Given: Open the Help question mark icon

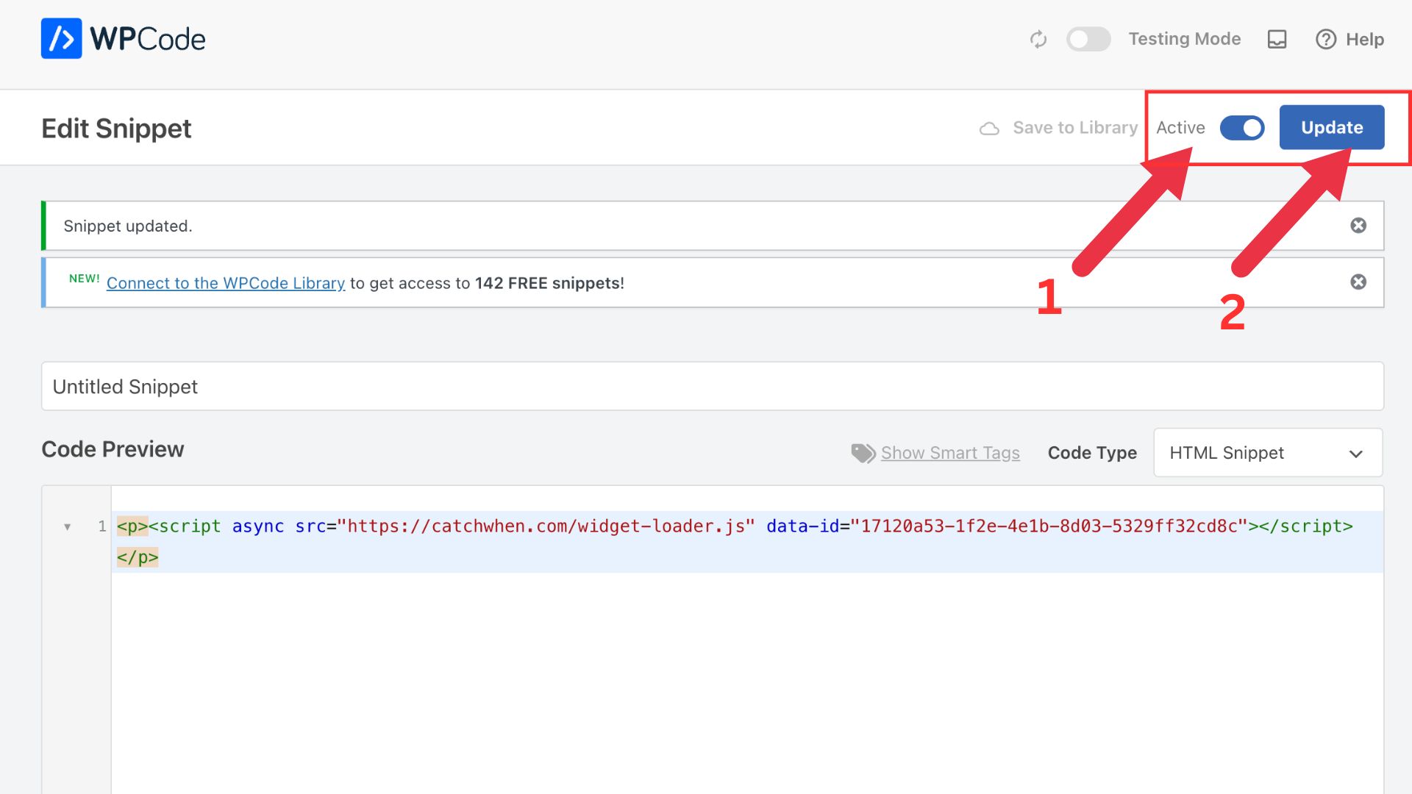Looking at the screenshot, I should click(x=1325, y=39).
